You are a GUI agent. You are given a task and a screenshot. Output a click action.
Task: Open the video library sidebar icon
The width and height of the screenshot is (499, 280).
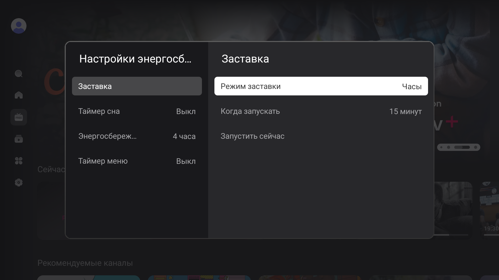click(x=19, y=139)
